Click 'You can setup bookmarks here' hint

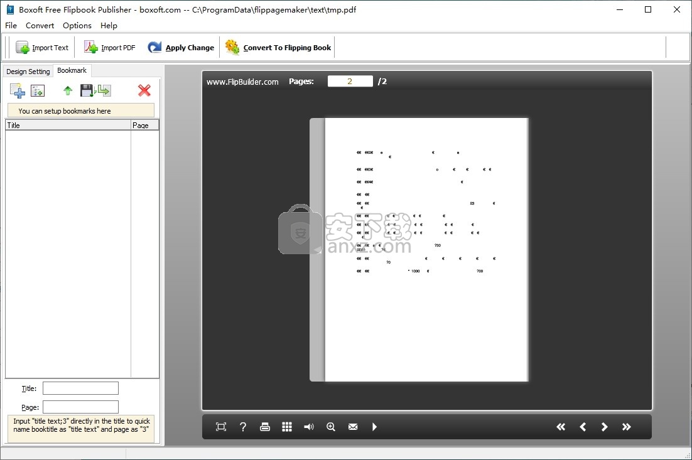tap(65, 111)
